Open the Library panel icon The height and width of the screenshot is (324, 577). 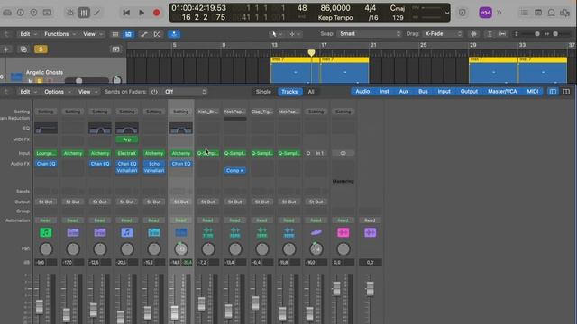click(x=7, y=13)
